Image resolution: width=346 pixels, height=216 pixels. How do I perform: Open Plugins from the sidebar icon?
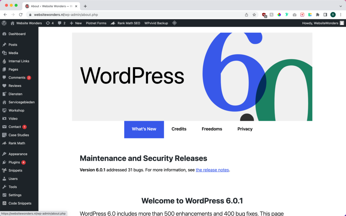[4, 162]
